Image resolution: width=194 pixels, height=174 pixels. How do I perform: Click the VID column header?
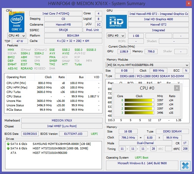coord(94,77)
